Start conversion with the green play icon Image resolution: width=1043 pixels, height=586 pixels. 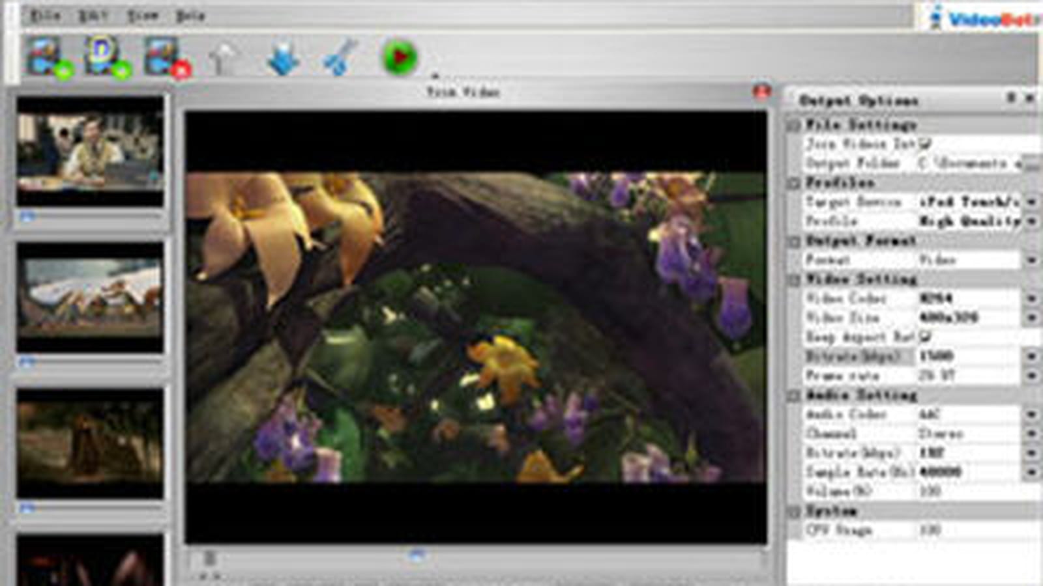point(399,57)
